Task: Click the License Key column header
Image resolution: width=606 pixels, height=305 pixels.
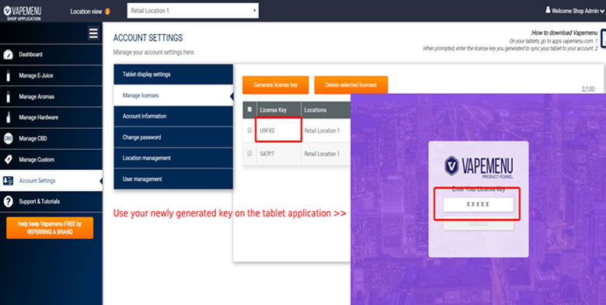Action: tap(273, 110)
